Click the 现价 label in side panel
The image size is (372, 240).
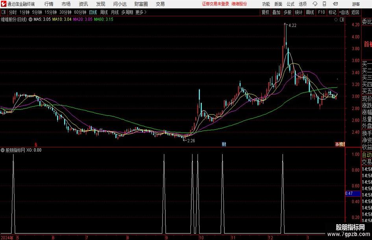pos(367,99)
